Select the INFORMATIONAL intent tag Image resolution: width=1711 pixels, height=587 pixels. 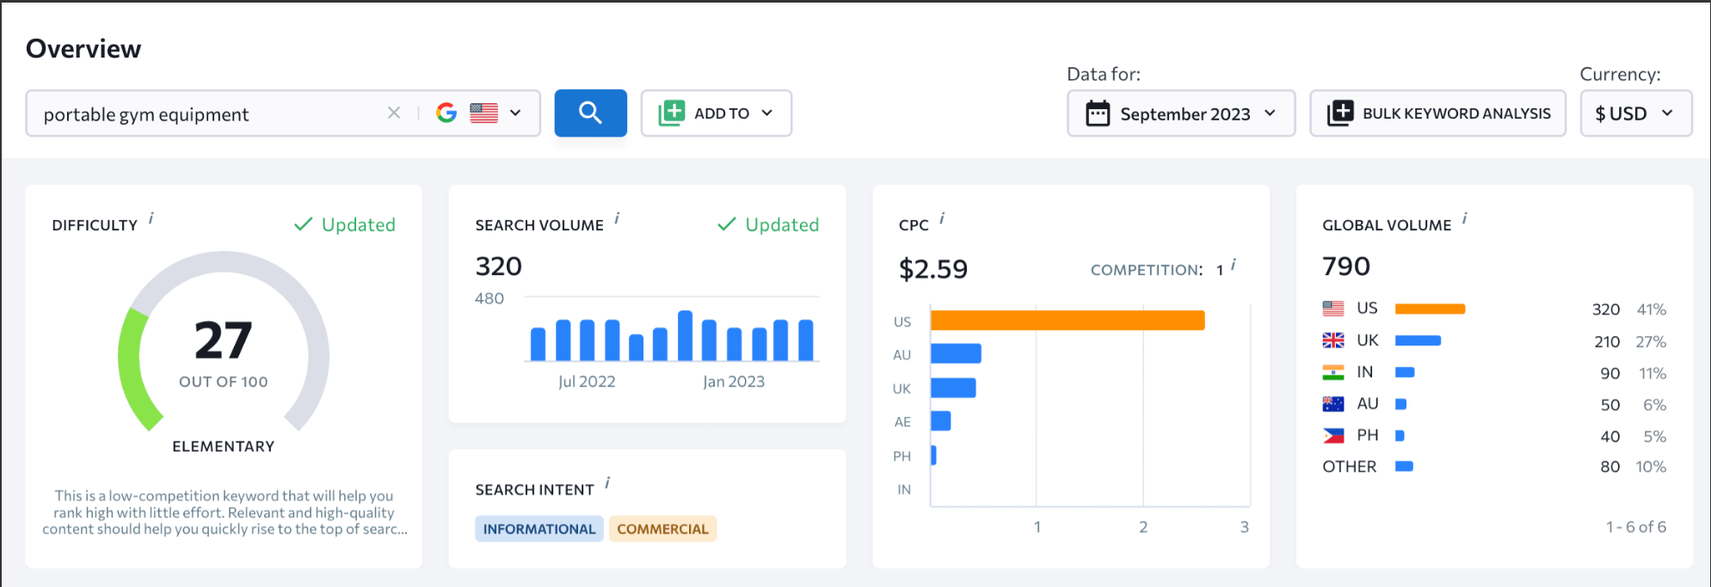click(x=539, y=529)
